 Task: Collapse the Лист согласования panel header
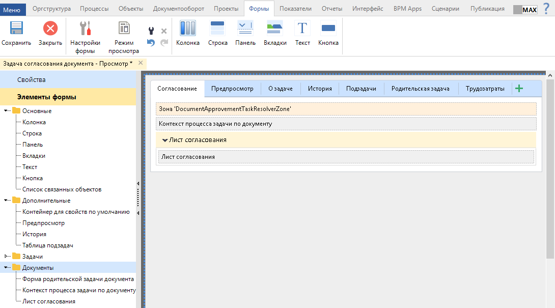click(165, 140)
